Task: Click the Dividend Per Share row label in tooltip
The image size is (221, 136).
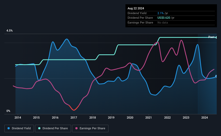Action: pos(140,18)
